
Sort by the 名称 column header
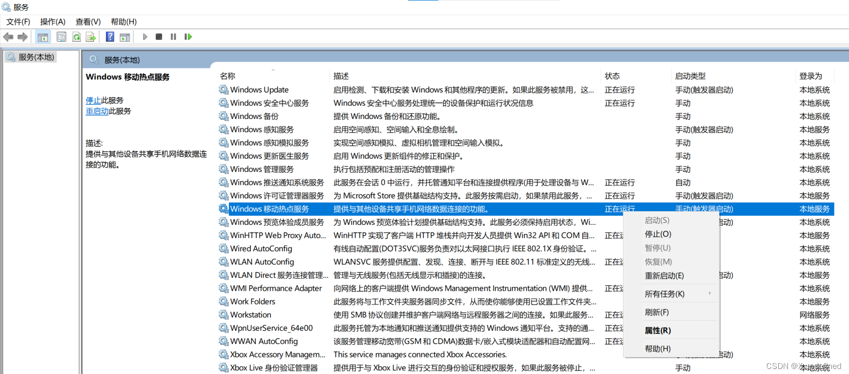228,76
